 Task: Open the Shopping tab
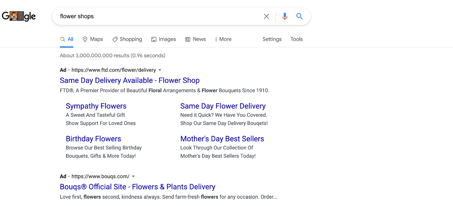pyautogui.click(x=127, y=39)
